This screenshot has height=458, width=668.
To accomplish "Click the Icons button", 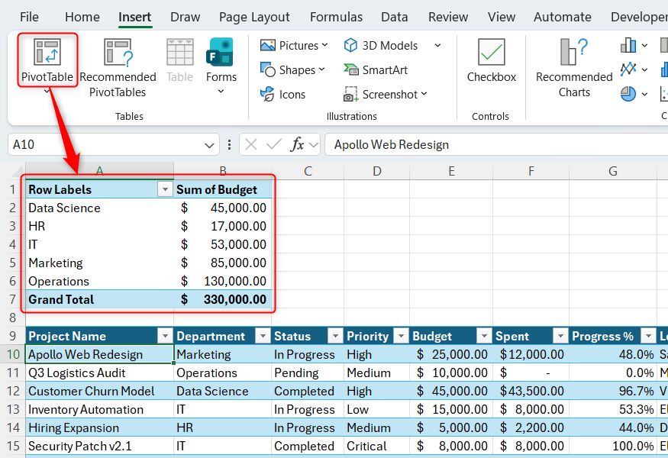I will [282, 94].
